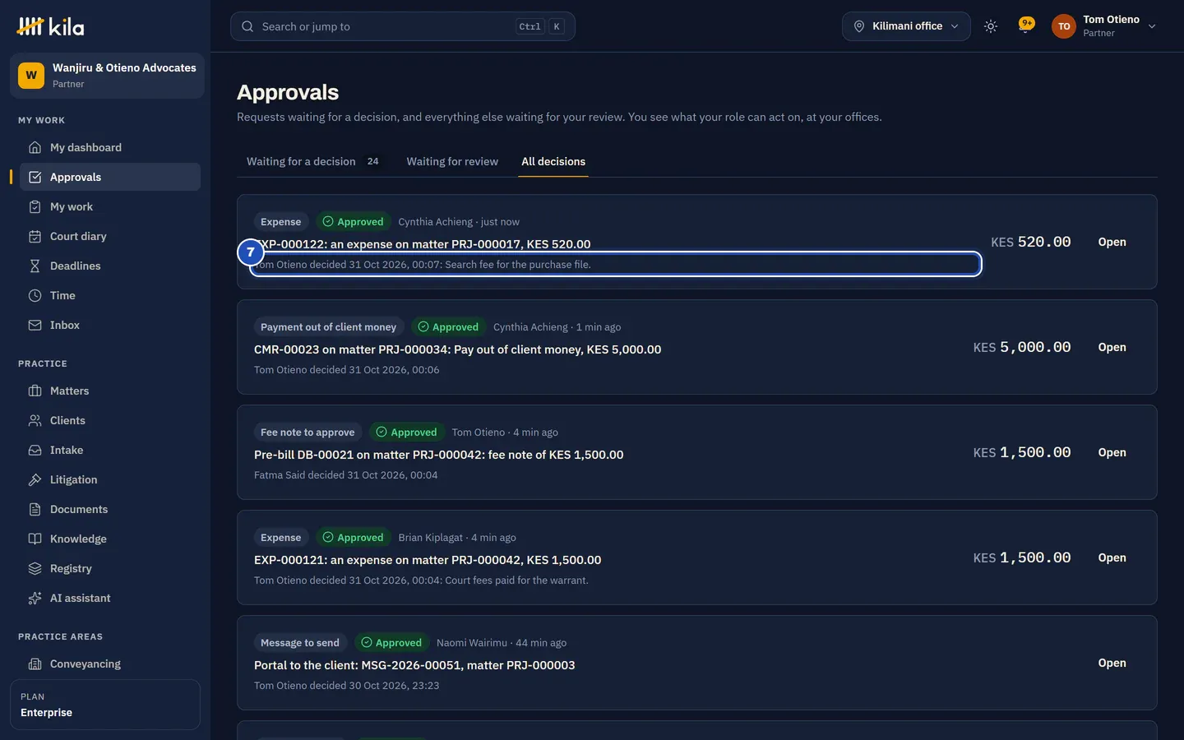Expand the Kilimani office location dropdown
Image resolution: width=1184 pixels, height=740 pixels.
pos(906,26)
